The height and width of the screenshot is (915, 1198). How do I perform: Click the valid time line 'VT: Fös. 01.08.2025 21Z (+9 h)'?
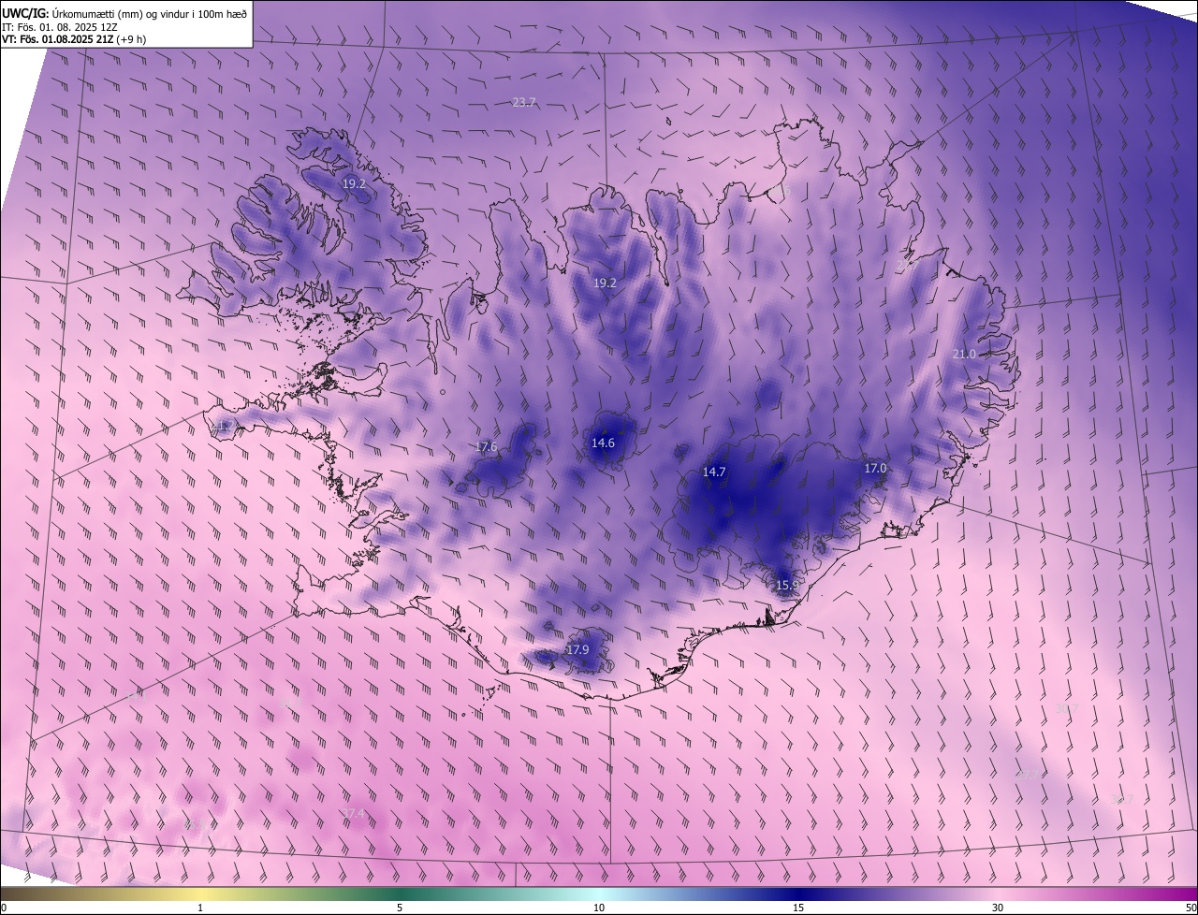[73, 39]
